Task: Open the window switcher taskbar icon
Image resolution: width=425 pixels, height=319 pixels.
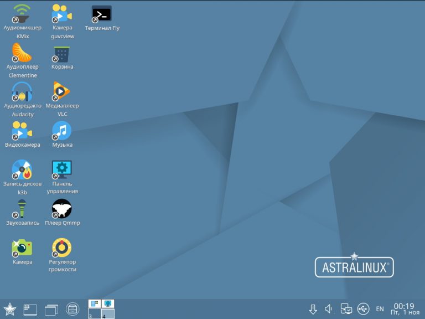Action: [x=51, y=310]
